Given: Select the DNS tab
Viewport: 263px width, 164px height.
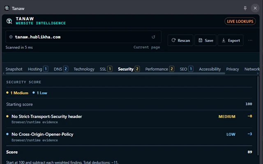Looking at the screenshot, I should 61,69.
